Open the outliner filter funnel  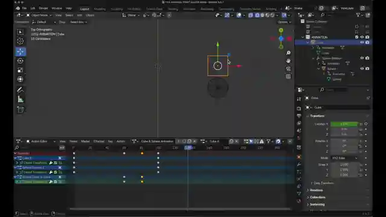358,15
